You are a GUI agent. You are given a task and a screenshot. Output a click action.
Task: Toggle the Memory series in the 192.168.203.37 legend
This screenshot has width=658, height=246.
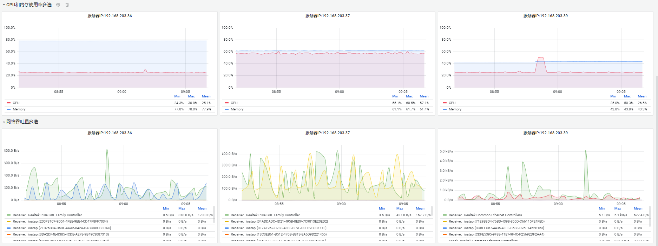(237, 109)
